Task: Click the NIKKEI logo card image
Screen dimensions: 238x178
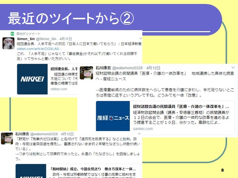Action: click(x=32, y=79)
